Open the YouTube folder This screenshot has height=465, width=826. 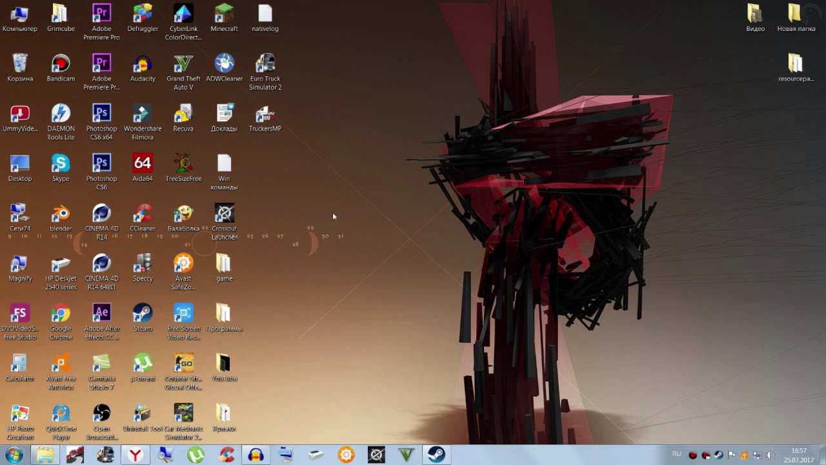(224, 369)
